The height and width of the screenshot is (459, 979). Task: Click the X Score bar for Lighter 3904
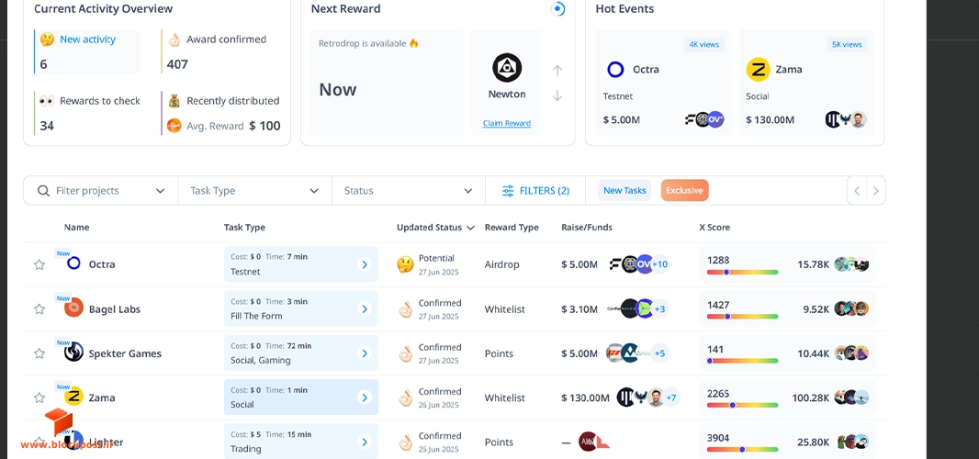(x=742, y=450)
